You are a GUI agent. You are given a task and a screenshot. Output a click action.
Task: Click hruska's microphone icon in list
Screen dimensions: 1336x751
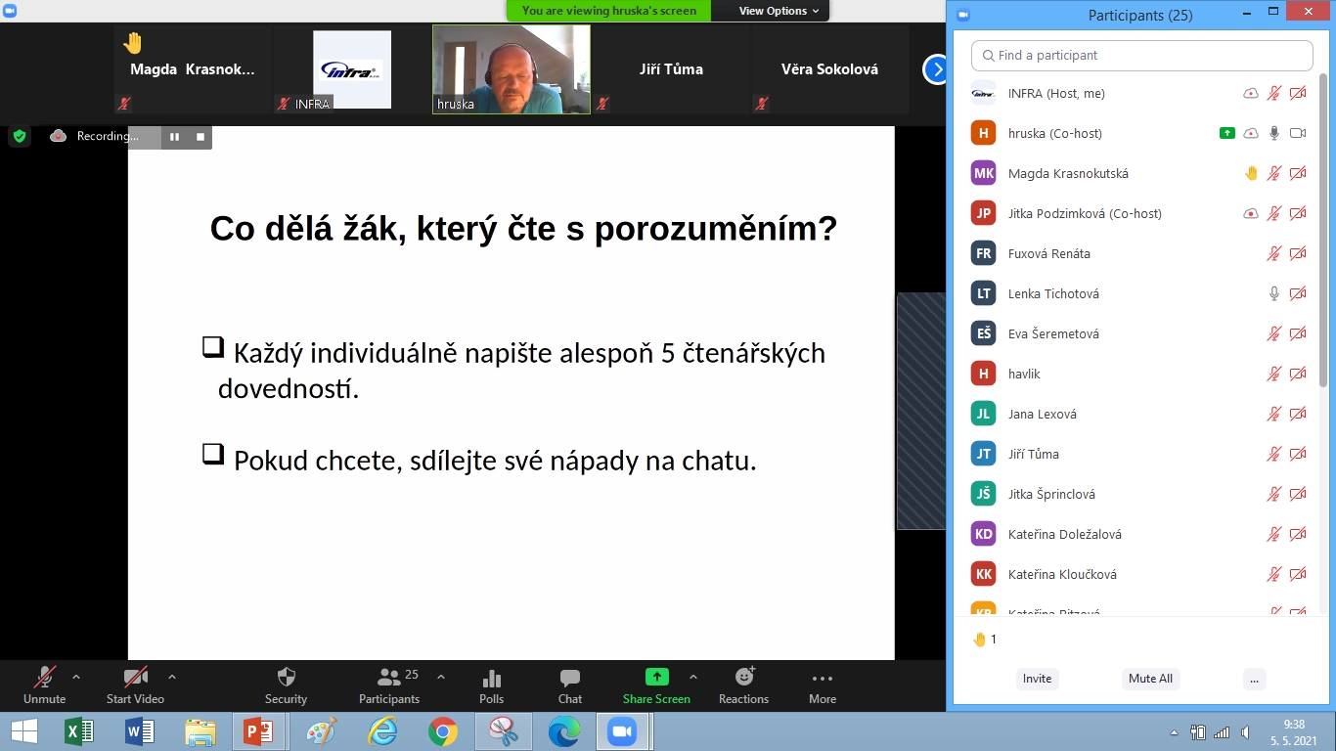point(1274,133)
